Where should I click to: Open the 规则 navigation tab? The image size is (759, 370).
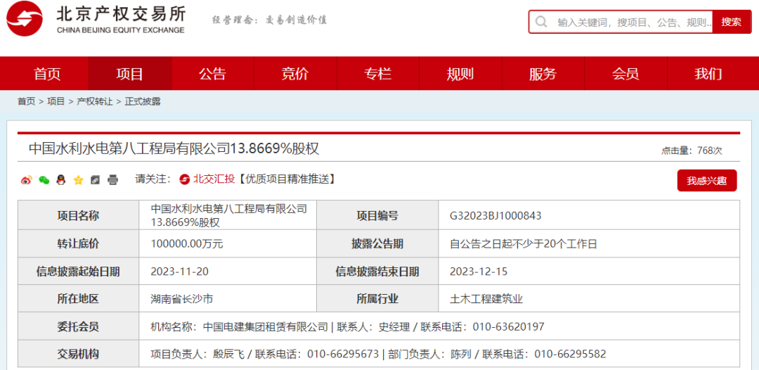click(460, 74)
